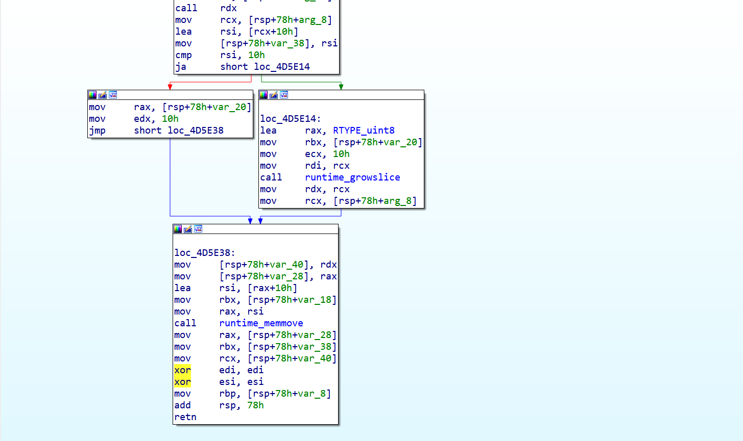Image resolution: width=743 pixels, height=441 pixels.
Task: Select mov rax, [rsp+78h+var_20] line
Action: click(x=170, y=107)
